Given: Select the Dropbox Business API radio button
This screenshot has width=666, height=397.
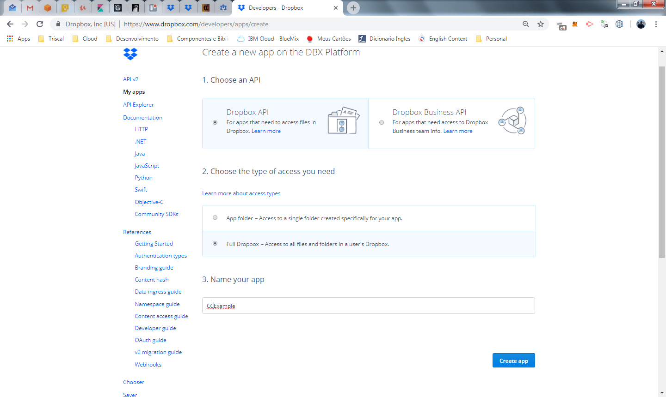Looking at the screenshot, I should (382, 122).
